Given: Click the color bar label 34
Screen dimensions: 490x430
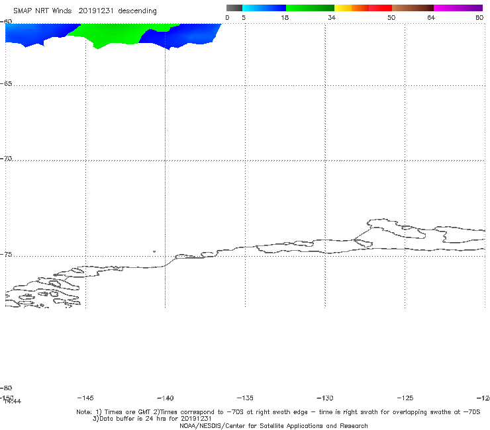Looking at the screenshot, I should [x=332, y=17].
